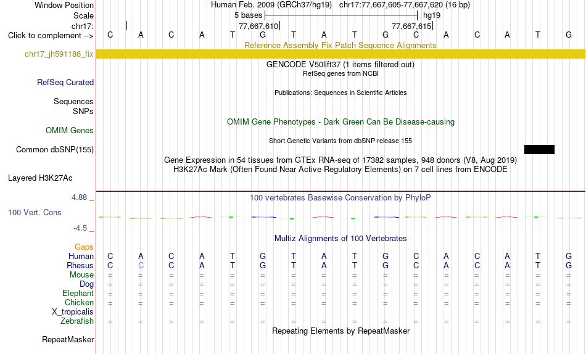This screenshot has width=586, height=354.
Task: Click the Gaps row label
Action: click(x=84, y=247)
